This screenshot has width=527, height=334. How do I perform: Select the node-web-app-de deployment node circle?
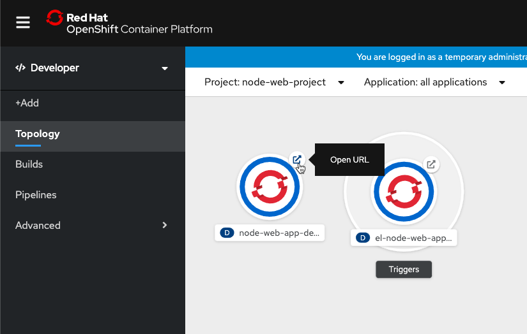[270, 187]
